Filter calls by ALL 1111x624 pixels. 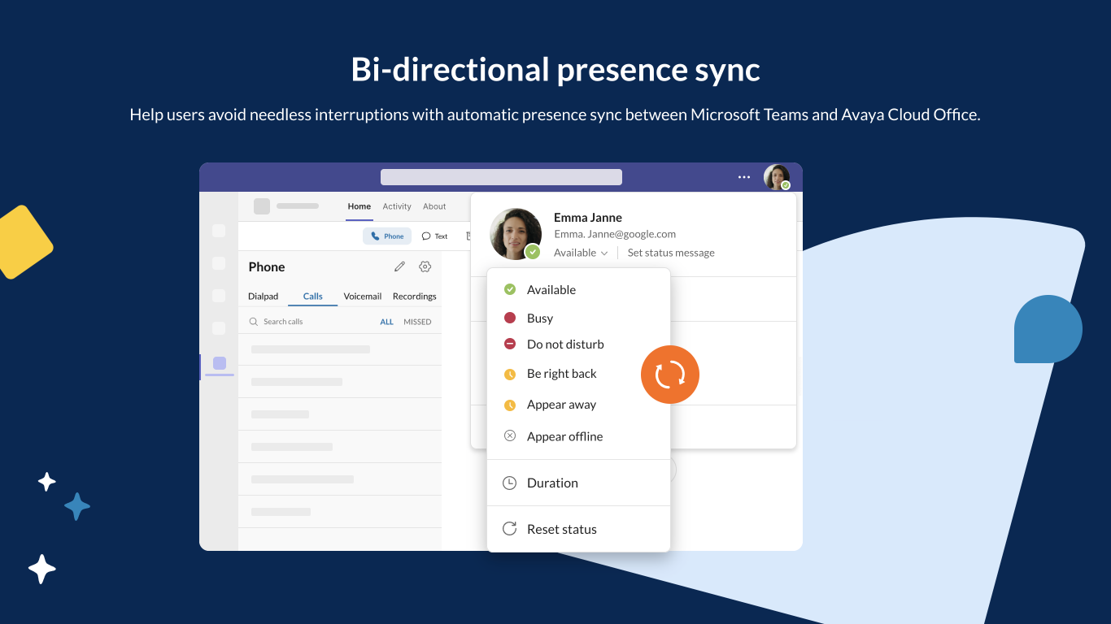coord(387,322)
